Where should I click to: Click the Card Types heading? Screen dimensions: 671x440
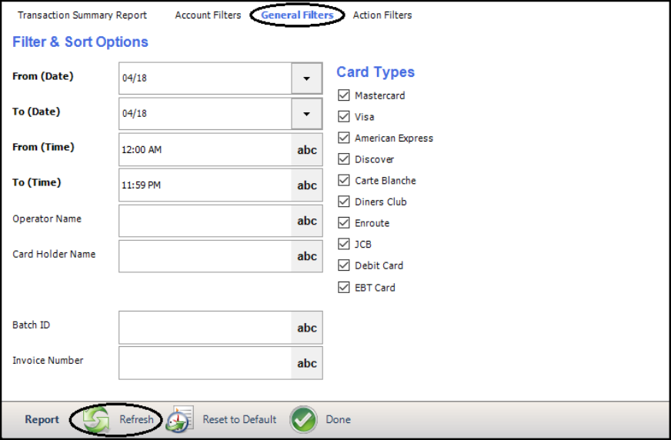(376, 72)
